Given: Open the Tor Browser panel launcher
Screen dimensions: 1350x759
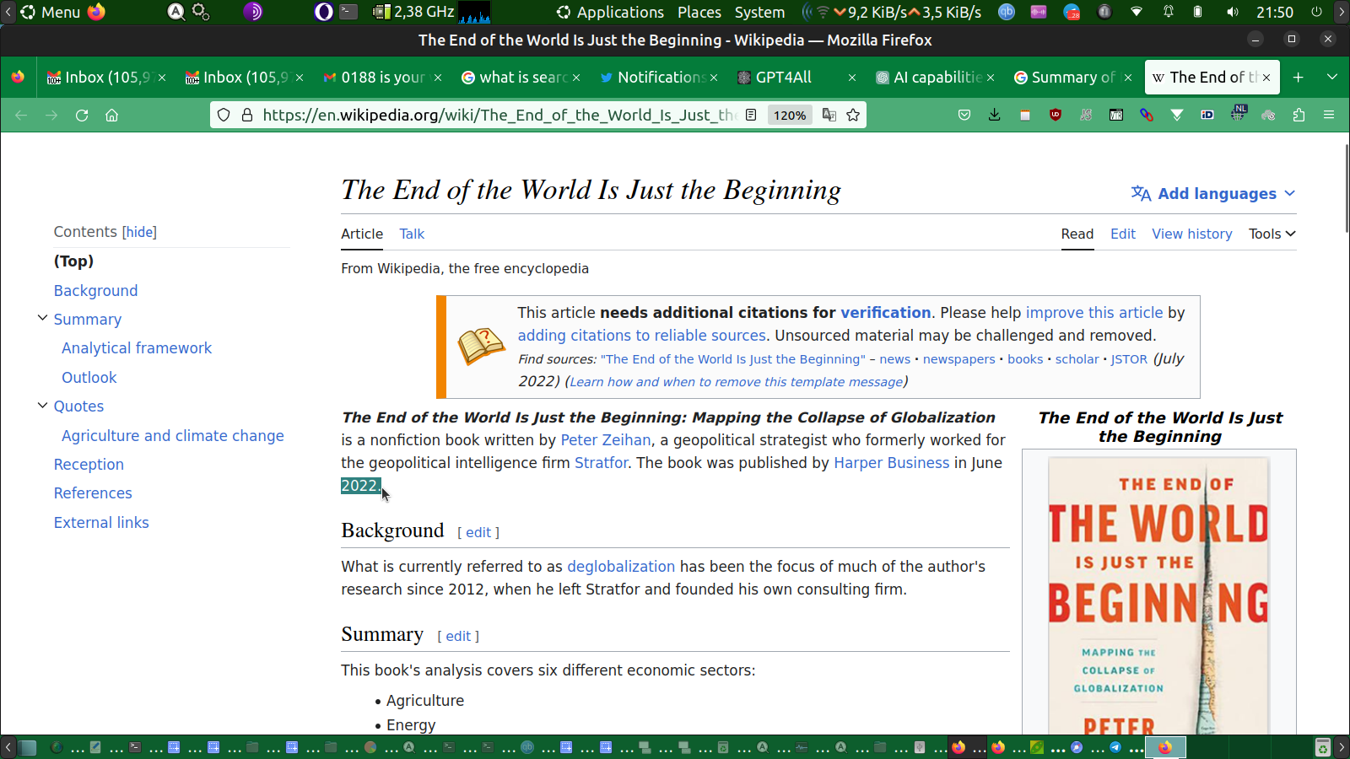Looking at the screenshot, I should [x=252, y=12].
